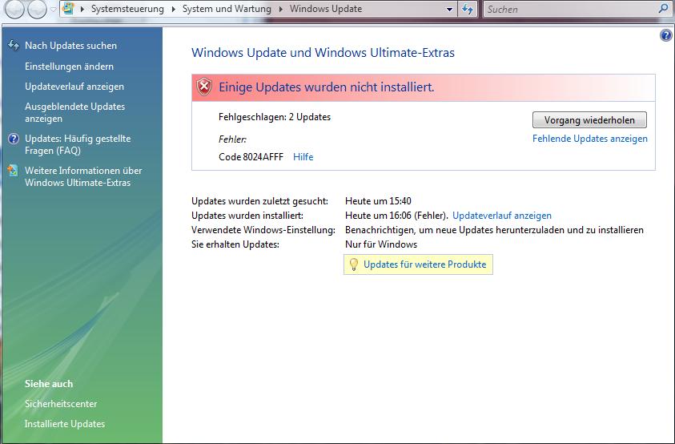This screenshot has height=444, width=675.
Task: Open Fehlende Updates anzeigen
Action: click(x=590, y=139)
